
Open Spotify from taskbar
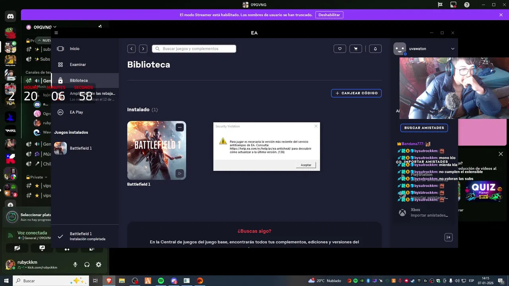161,281
